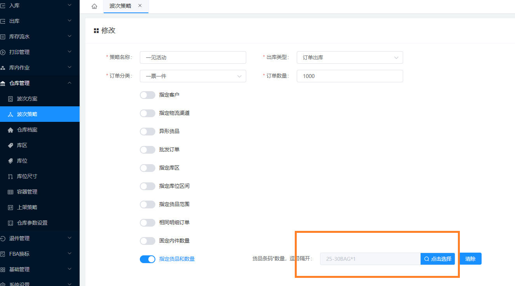Go to 库区 in the sidebar

point(22,145)
